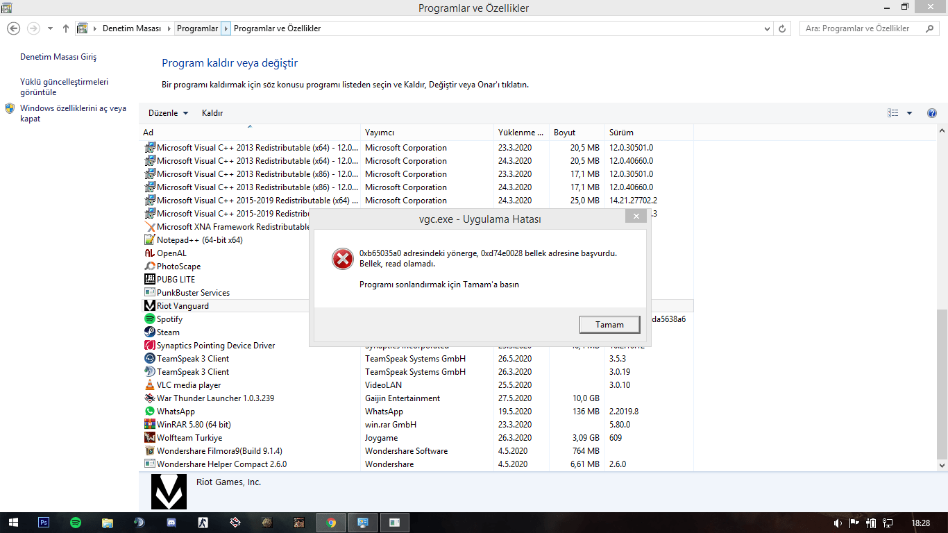
Task: Select the OpenAL program icon
Action: pyautogui.click(x=149, y=253)
